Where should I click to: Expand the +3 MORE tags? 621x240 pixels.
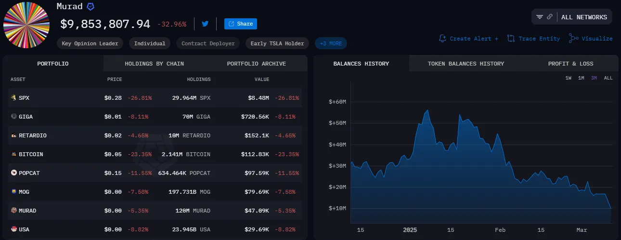coord(331,43)
